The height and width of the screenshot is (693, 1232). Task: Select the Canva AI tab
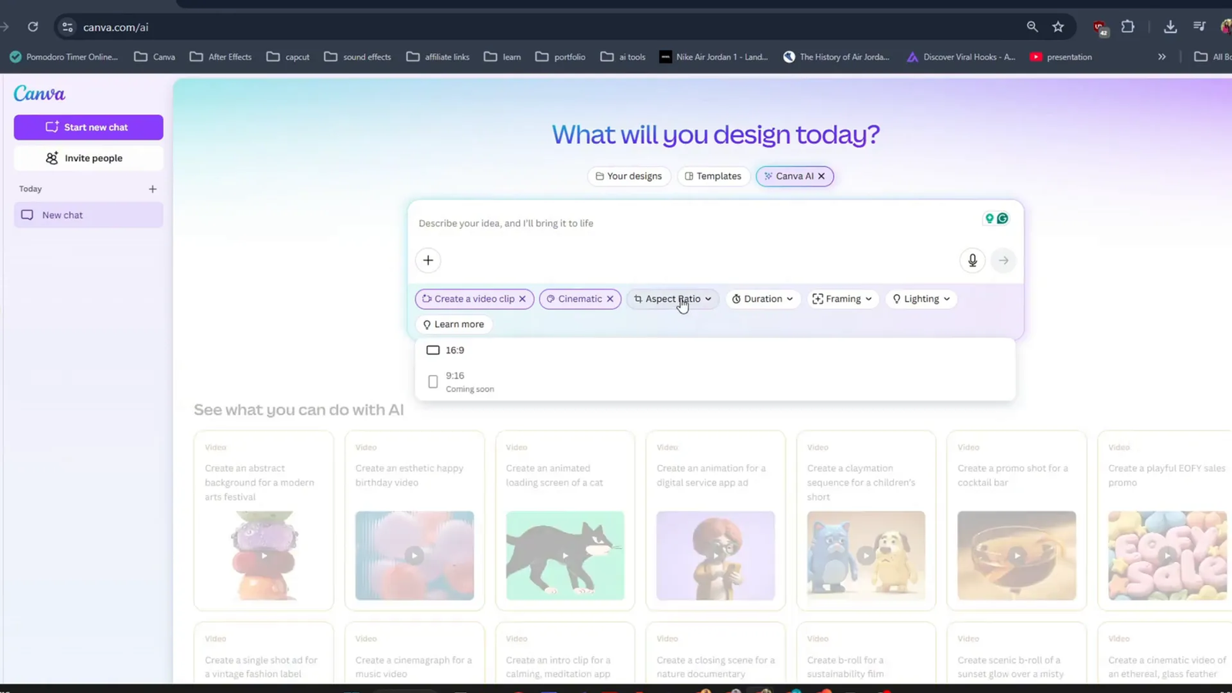point(788,176)
